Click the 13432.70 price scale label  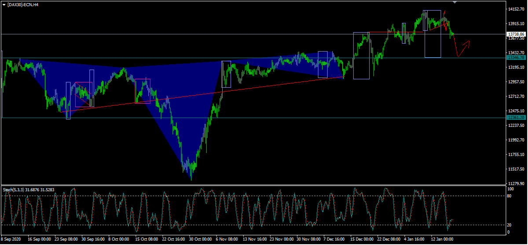[x=516, y=52]
